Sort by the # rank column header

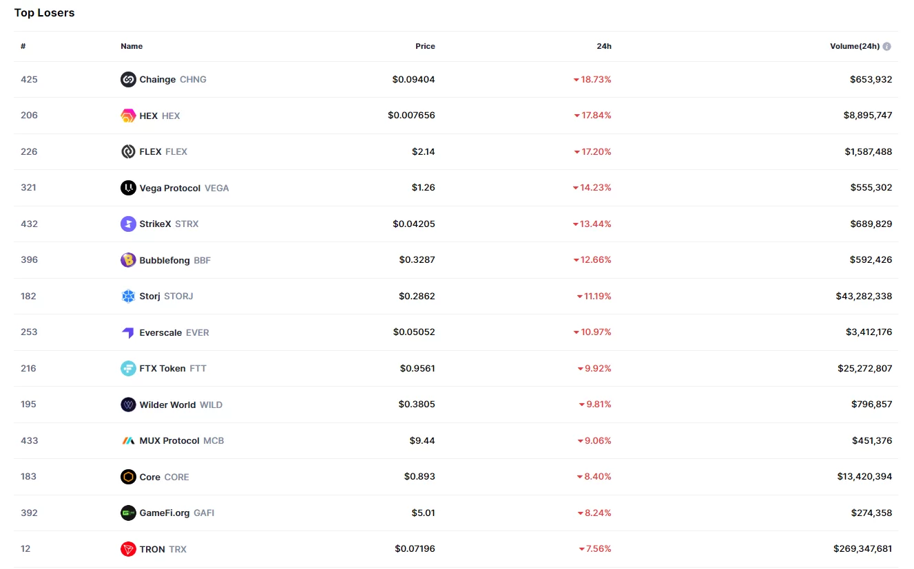click(x=23, y=46)
